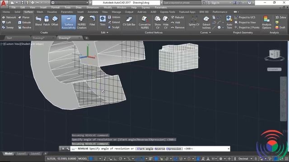Screen dimensions: 289x162
Task: Toggle Surface Associativity
Action: 69,22
